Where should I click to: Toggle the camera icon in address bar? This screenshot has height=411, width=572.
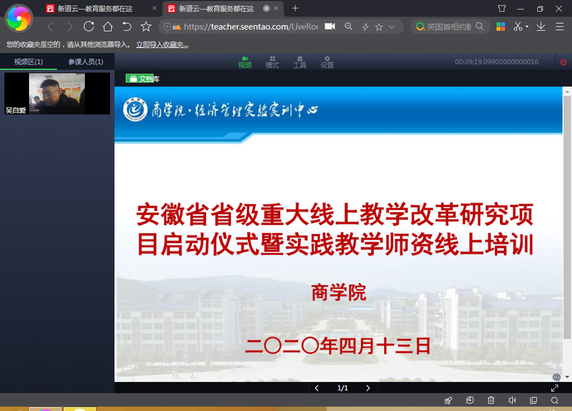330,26
